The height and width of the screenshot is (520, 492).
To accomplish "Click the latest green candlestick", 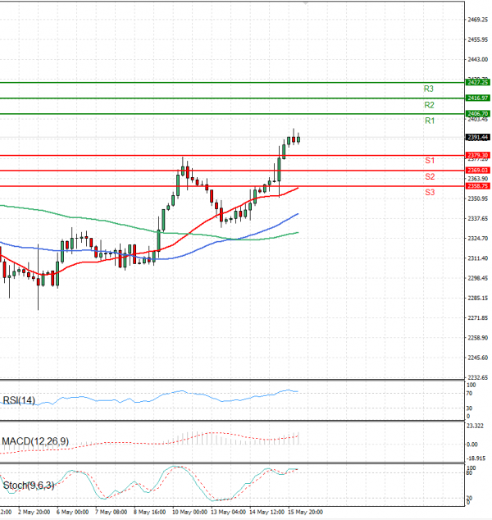I will (298, 139).
